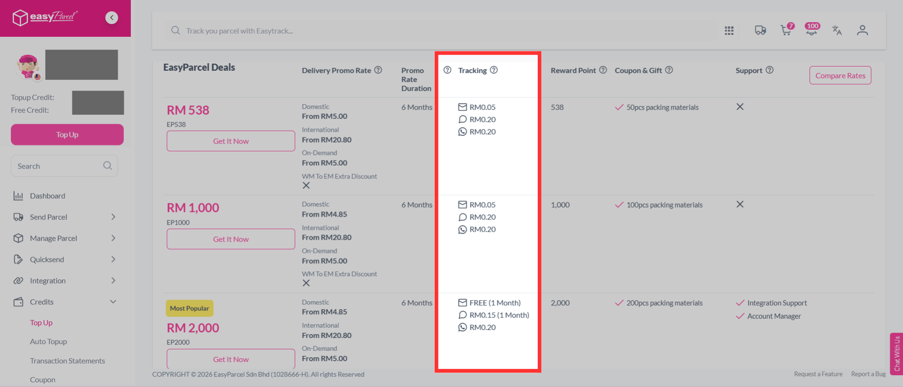
Task: Click the Compare Rates button
Action: pyautogui.click(x=840, y=76)
